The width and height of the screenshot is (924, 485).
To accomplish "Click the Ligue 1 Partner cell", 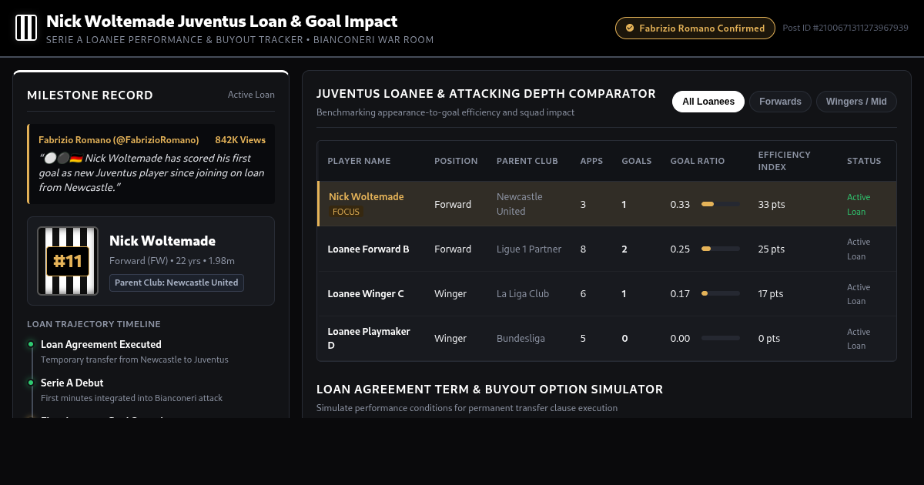I will [x=529, y=249].
